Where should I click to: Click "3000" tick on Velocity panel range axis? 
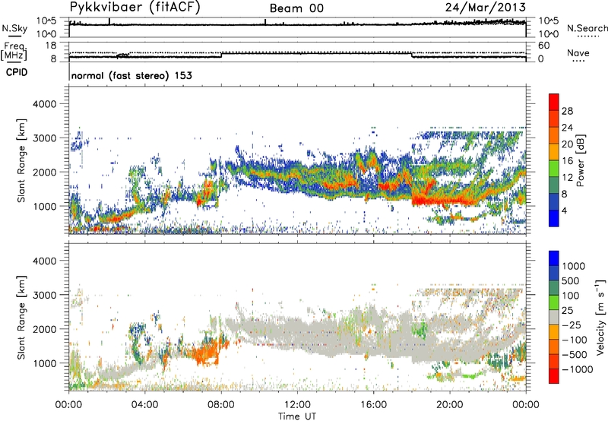click(45, 295)
